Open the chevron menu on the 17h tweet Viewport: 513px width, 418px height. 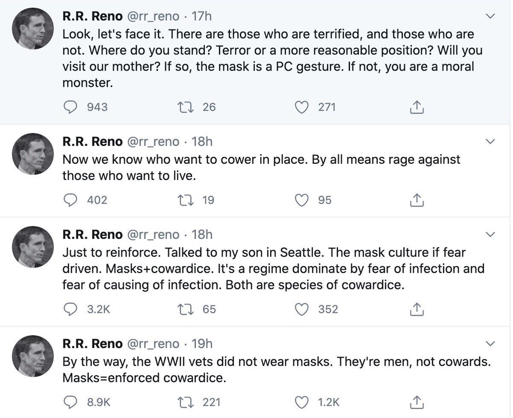491,17
